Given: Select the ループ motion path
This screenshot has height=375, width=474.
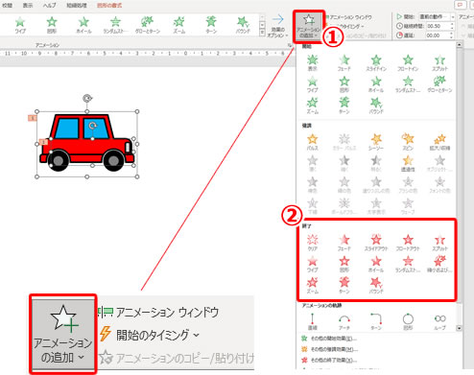Looking at the screenshot, I should [x=439, y=321].
